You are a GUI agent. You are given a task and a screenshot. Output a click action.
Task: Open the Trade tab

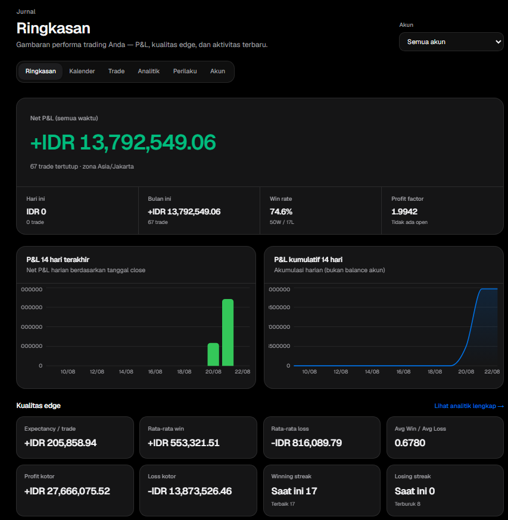pyautogui.click(x=116, y=71)
